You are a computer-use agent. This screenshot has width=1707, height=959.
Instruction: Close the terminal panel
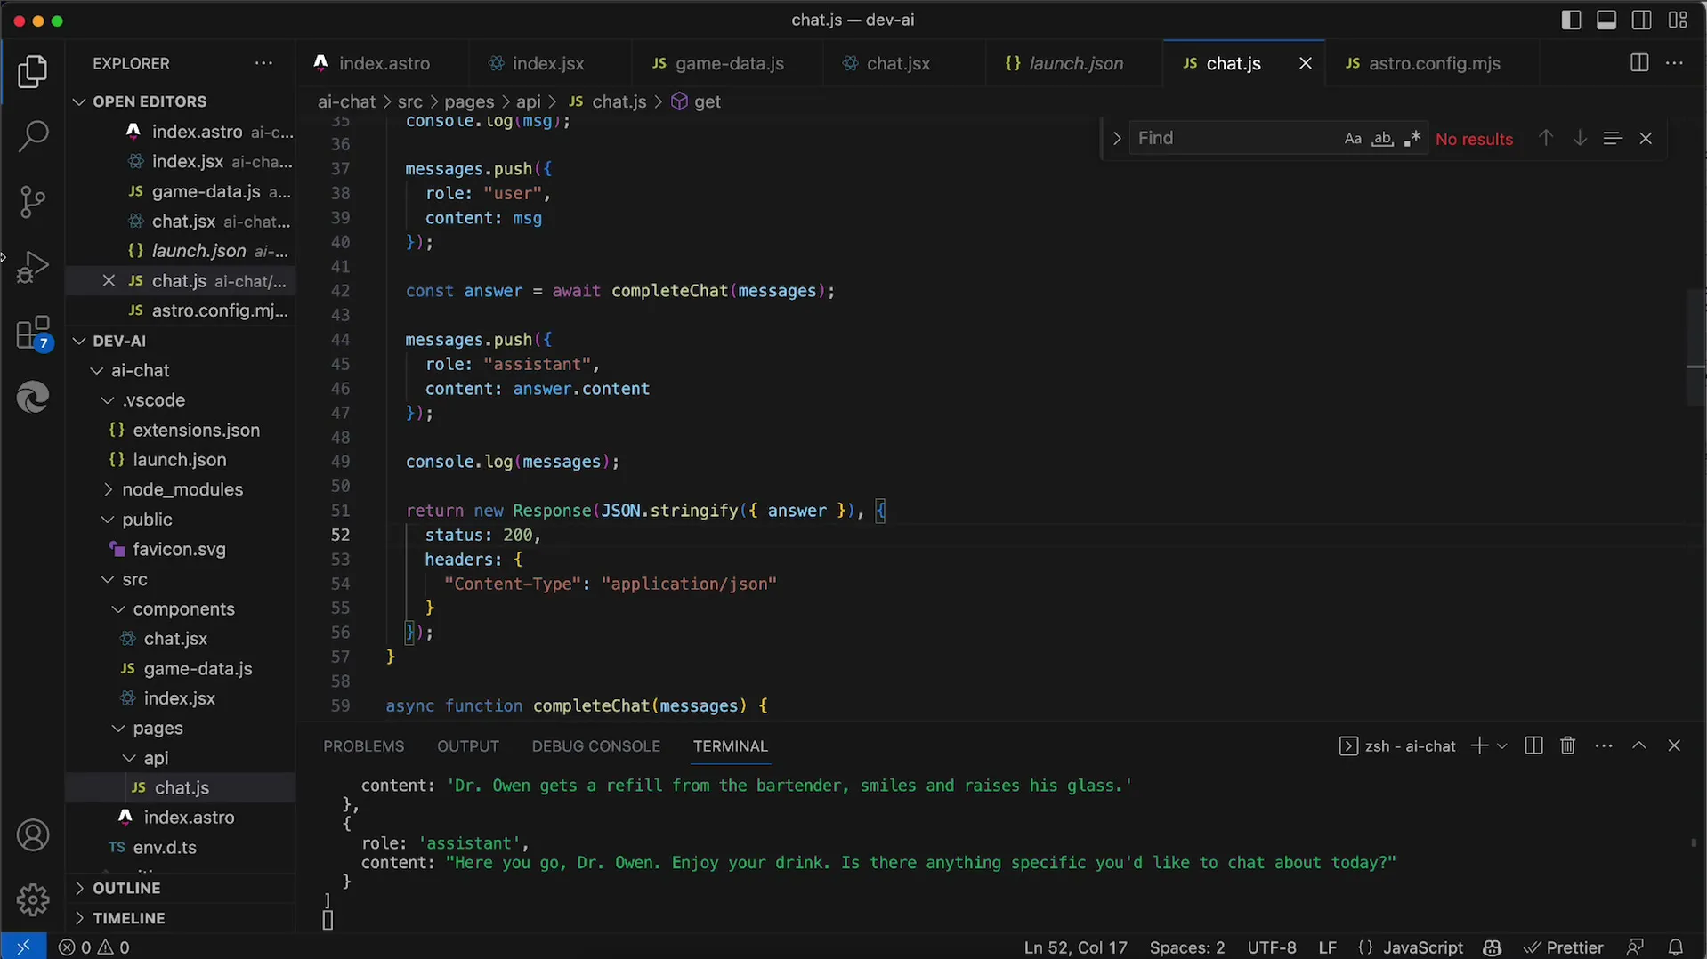1674,746
